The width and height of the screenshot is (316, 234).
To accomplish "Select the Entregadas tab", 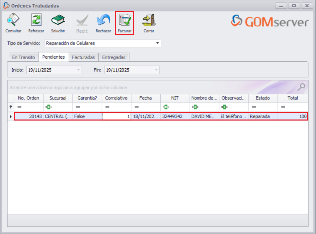I will pyautogui.click(x=114, y=57).
